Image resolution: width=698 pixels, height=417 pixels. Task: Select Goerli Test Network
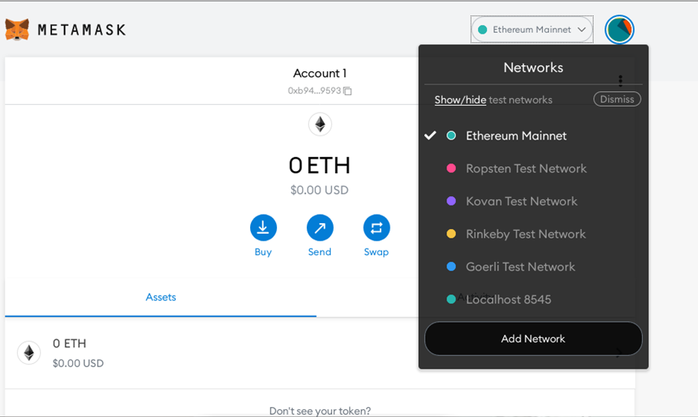click(x=533, y=267)
